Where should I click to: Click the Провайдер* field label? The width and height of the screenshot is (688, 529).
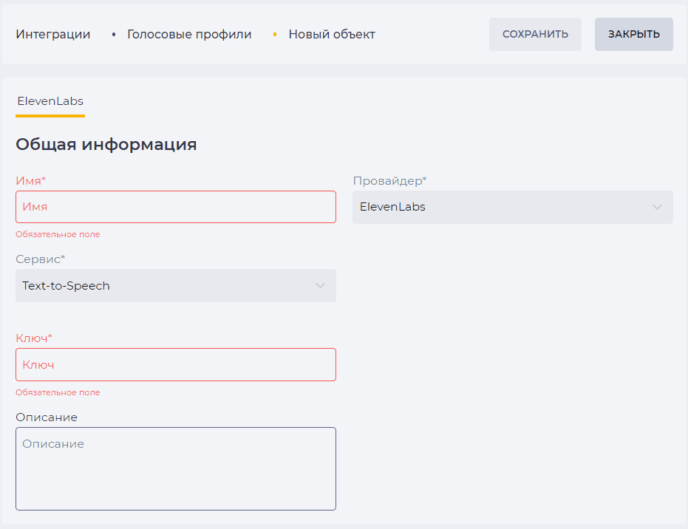pos(389,181)
